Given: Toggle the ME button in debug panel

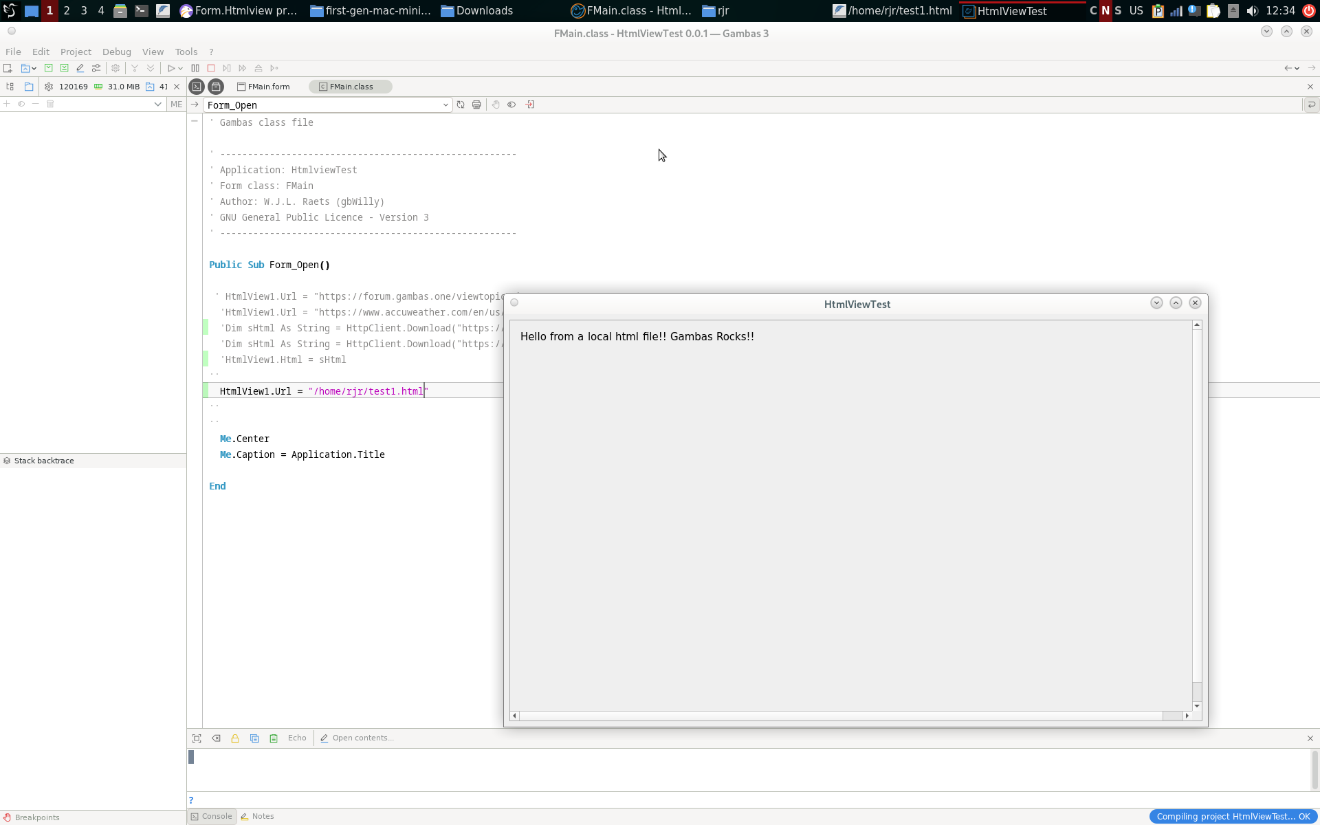Looking at the screenshot, I should [x=176, y=104].
